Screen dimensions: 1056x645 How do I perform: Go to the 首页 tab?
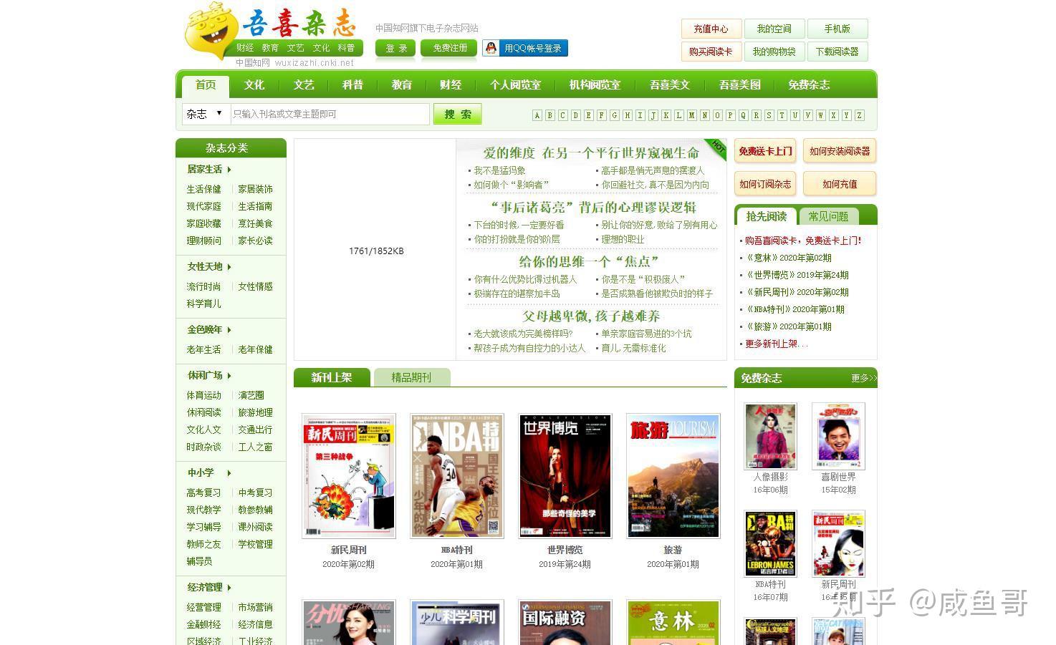point(206,85)
